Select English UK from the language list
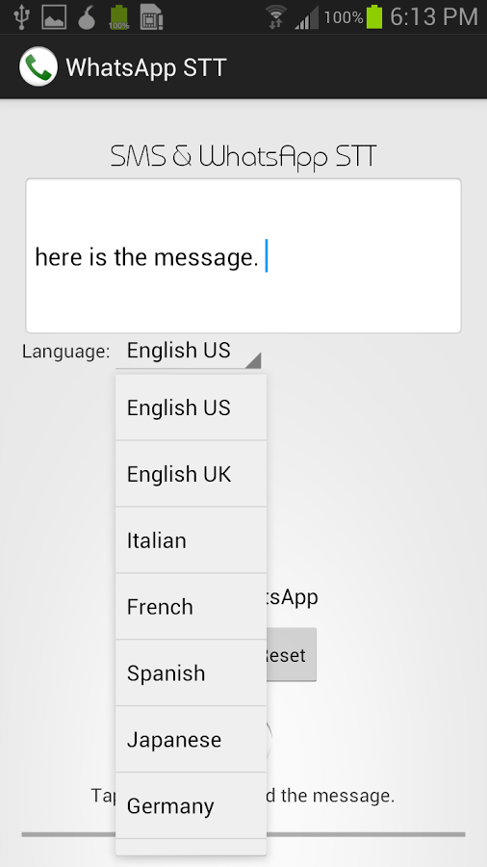Viewport: 487px width, 867px height. pyautogui.click(x=191, y=474)
